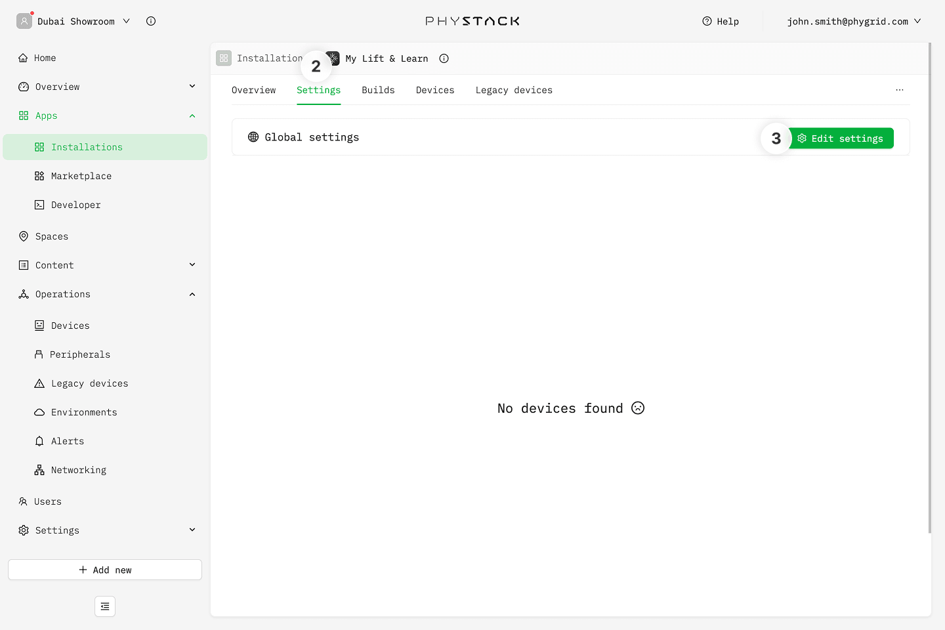945x630 pixels.
Task: Click the Marketplace icon
Action: click(39, 176)
